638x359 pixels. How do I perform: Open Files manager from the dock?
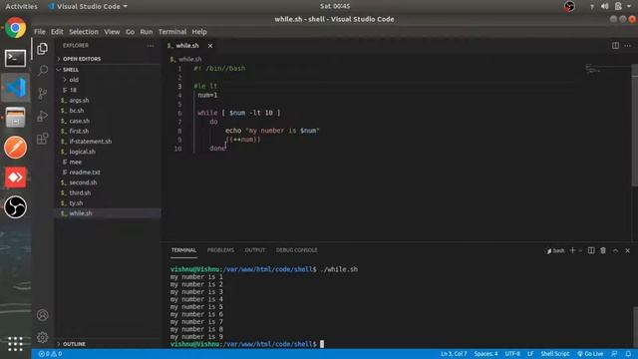click(x=16, y=118)
